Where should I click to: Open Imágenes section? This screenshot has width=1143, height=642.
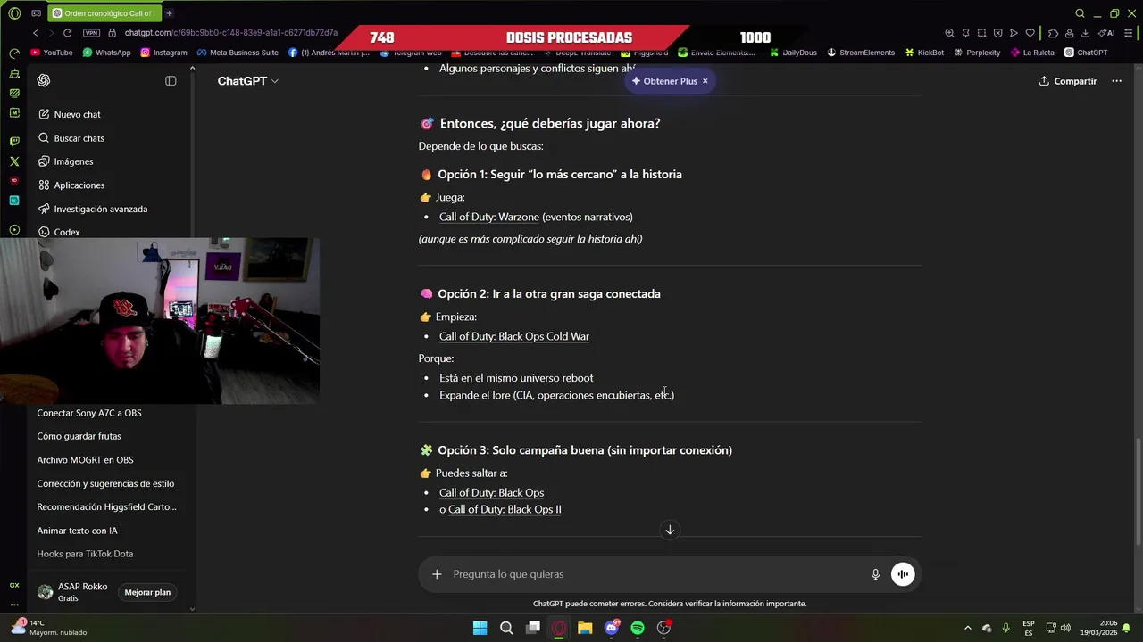coord(66,161)
